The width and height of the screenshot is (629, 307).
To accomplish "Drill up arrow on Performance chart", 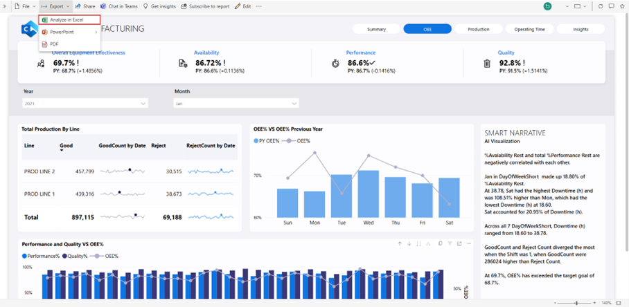I will 400,243.
